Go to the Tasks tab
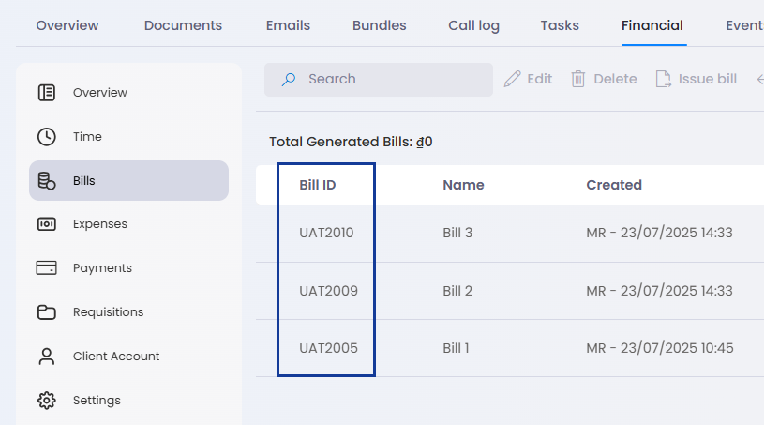This screenshot has height=425, width=764. (x=560, y=25)
